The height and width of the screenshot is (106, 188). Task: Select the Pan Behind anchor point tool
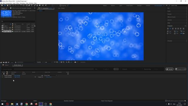(23, 5)
